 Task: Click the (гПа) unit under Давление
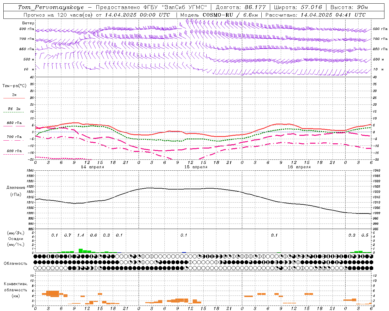[16, 195]
